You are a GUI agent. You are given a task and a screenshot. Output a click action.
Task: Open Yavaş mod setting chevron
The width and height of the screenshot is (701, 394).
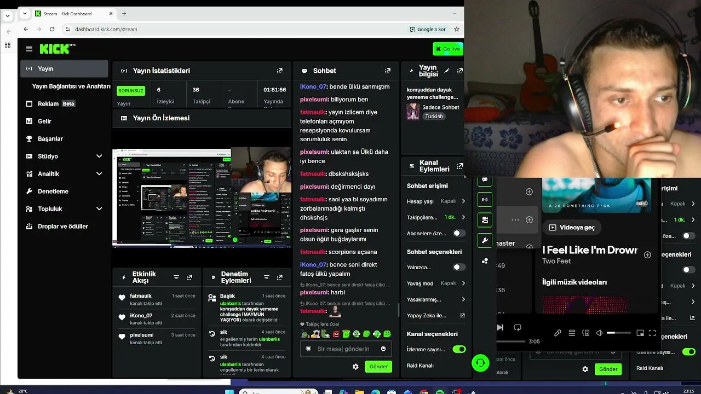[463, 283]
